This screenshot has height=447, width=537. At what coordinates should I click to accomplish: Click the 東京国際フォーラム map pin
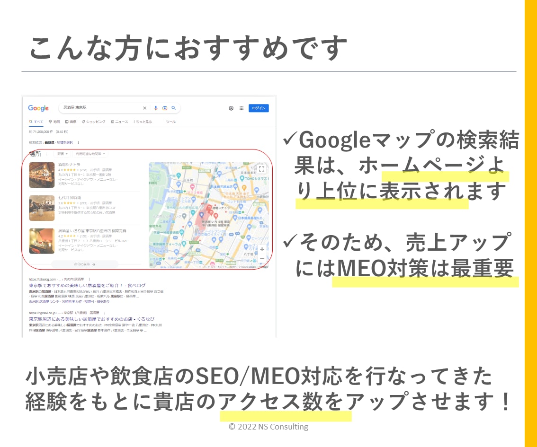tap(184, 244)
